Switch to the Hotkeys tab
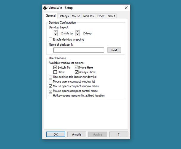181x149 pixels. tap(63, 16)
